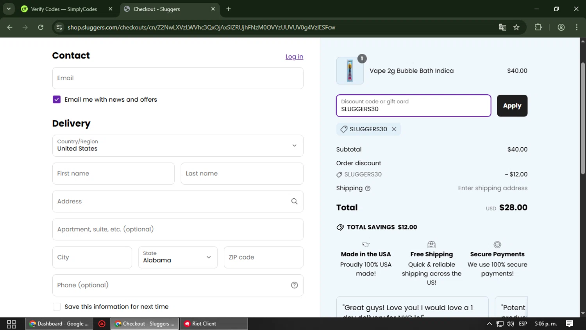This screenshot has width=586, height=330.
Task: Click the Last name field
Action: [x=242, y=174]
